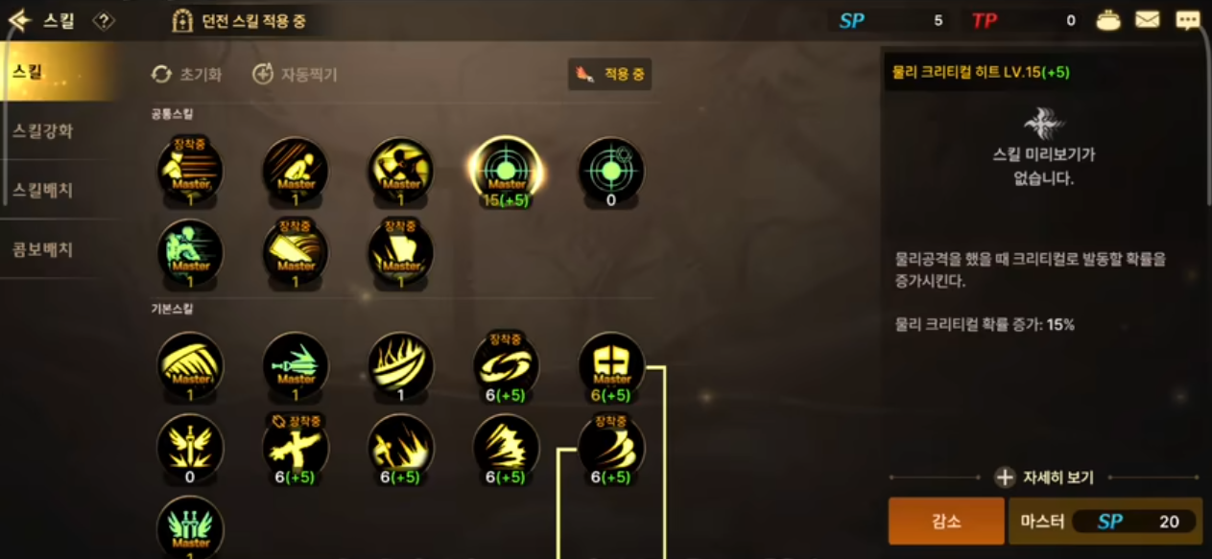Select the shield cross skill icon
This screenshot has width=1212, height=559.
tap(611, 365)
